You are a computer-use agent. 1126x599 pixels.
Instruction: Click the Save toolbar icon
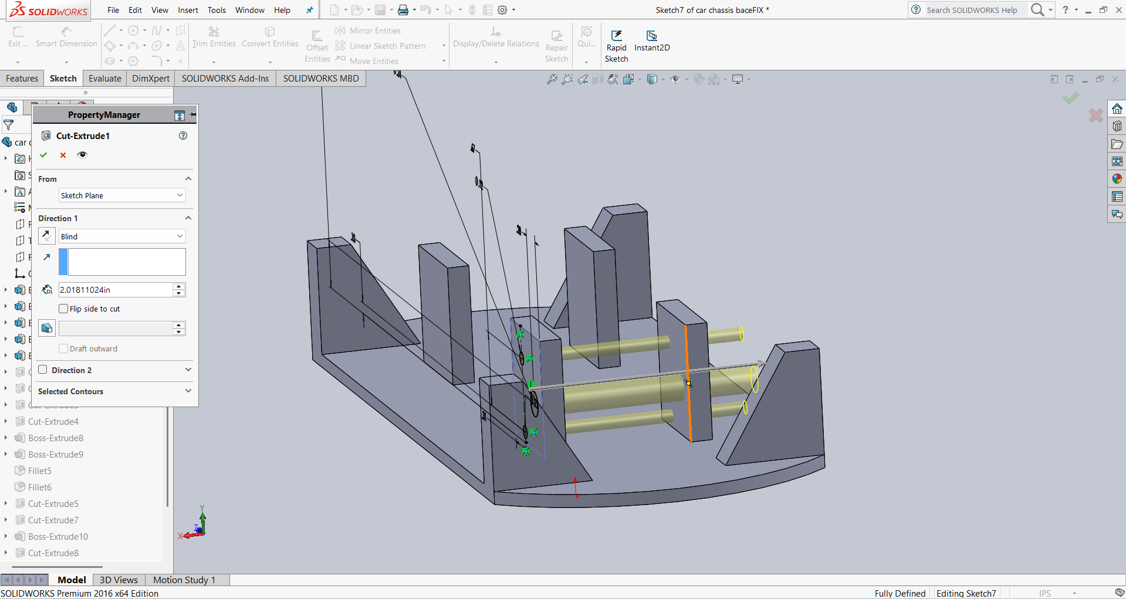pos(380,10)
